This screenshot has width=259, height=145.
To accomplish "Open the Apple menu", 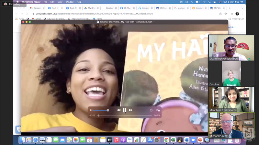I will click(x=17, y=2).
